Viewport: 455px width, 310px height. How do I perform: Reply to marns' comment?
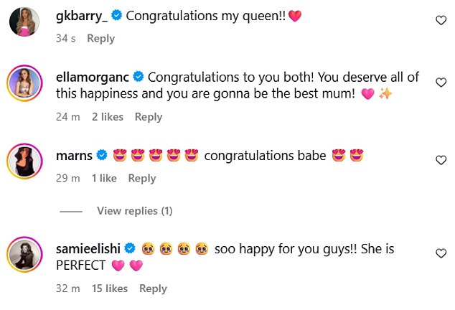click(142, 179)
